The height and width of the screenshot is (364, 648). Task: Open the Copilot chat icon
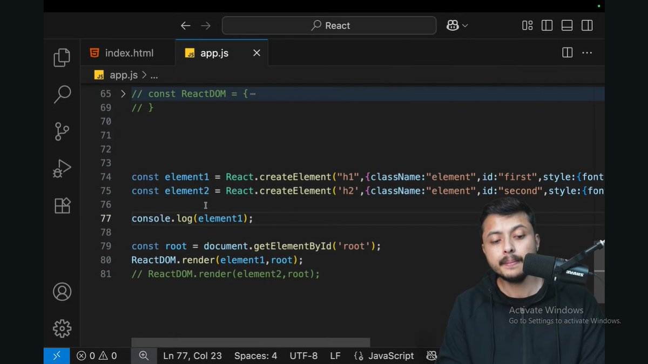click(453, 25)
